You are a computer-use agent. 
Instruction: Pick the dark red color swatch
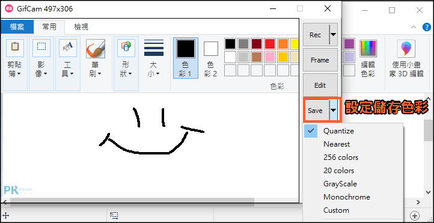[x=257, y=44]
